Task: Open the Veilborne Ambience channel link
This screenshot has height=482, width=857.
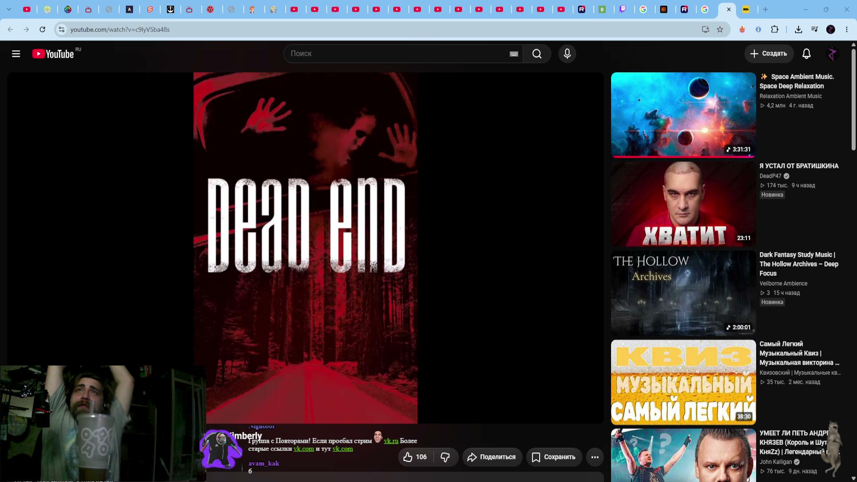Action: pos(783,283)
